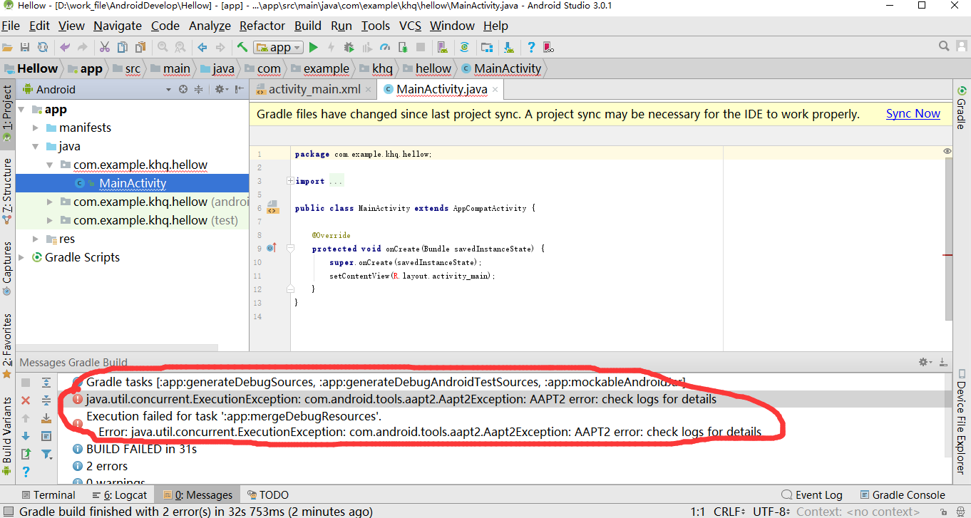This screenshot has height=518, width=971.
Task: Click the Search Everywhere magnifier icon
Action: [x=944, y=46]
